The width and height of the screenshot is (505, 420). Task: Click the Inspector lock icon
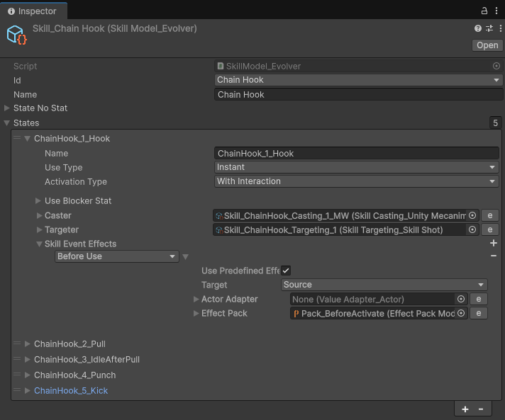[484, 11]
